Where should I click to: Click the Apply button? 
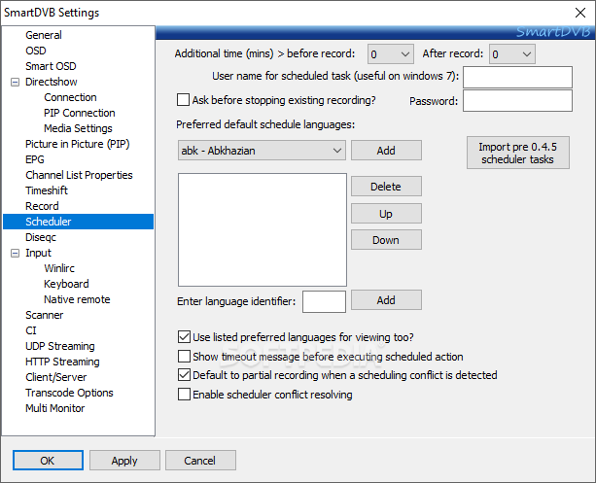(124, 461)
